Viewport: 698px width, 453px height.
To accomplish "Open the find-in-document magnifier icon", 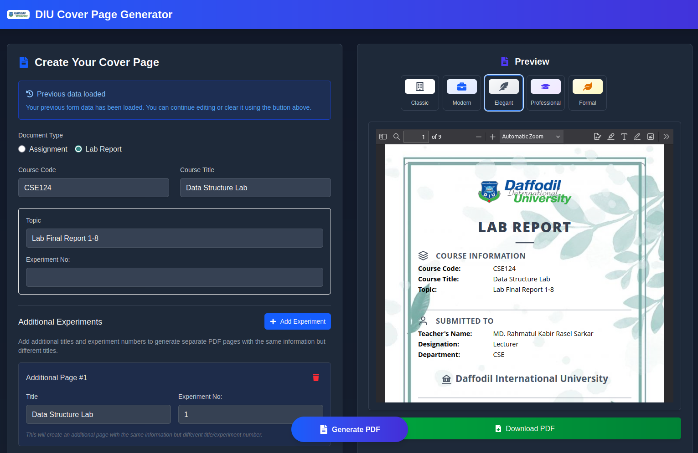I will 397,137.
